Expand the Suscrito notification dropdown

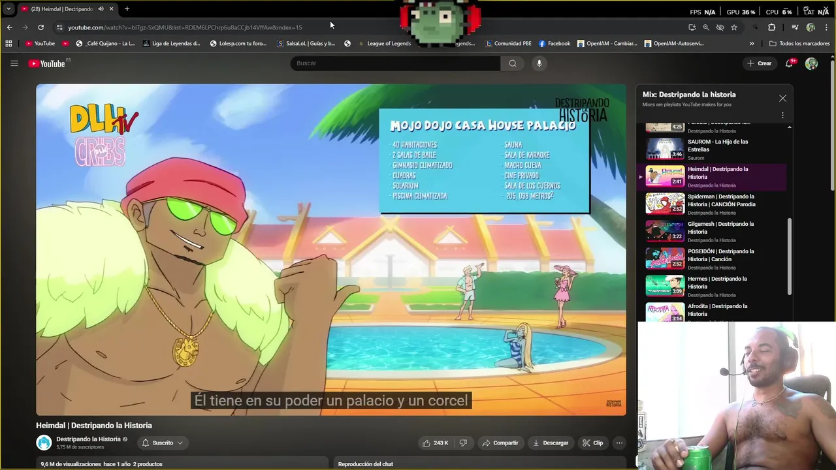(163, 443)
